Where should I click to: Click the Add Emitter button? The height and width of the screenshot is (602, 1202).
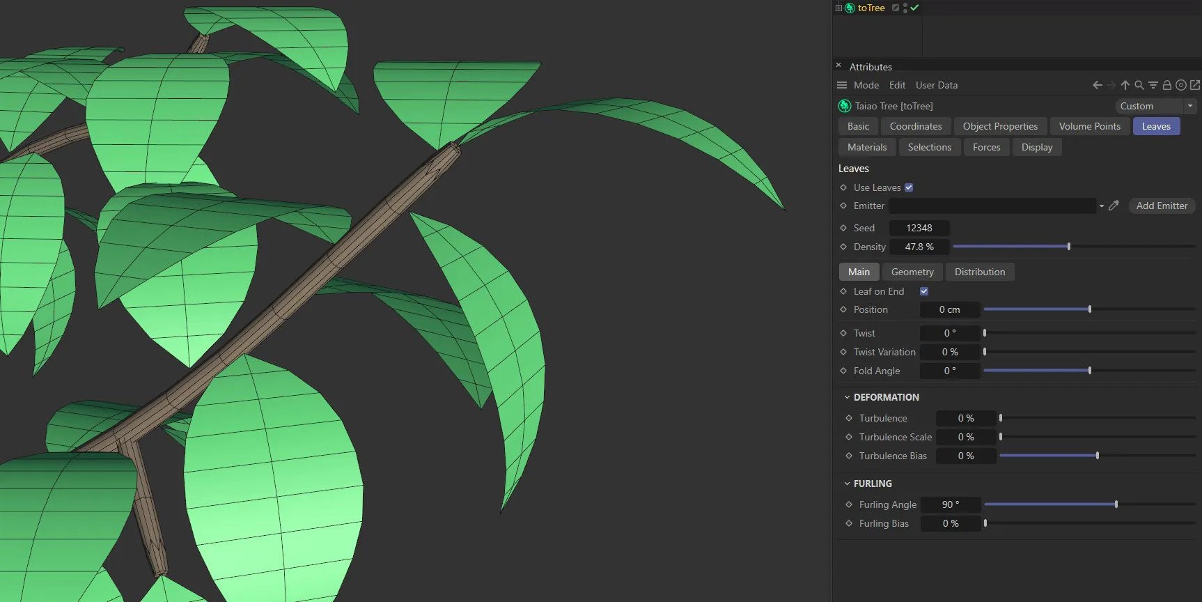[x=1162, y=206]
